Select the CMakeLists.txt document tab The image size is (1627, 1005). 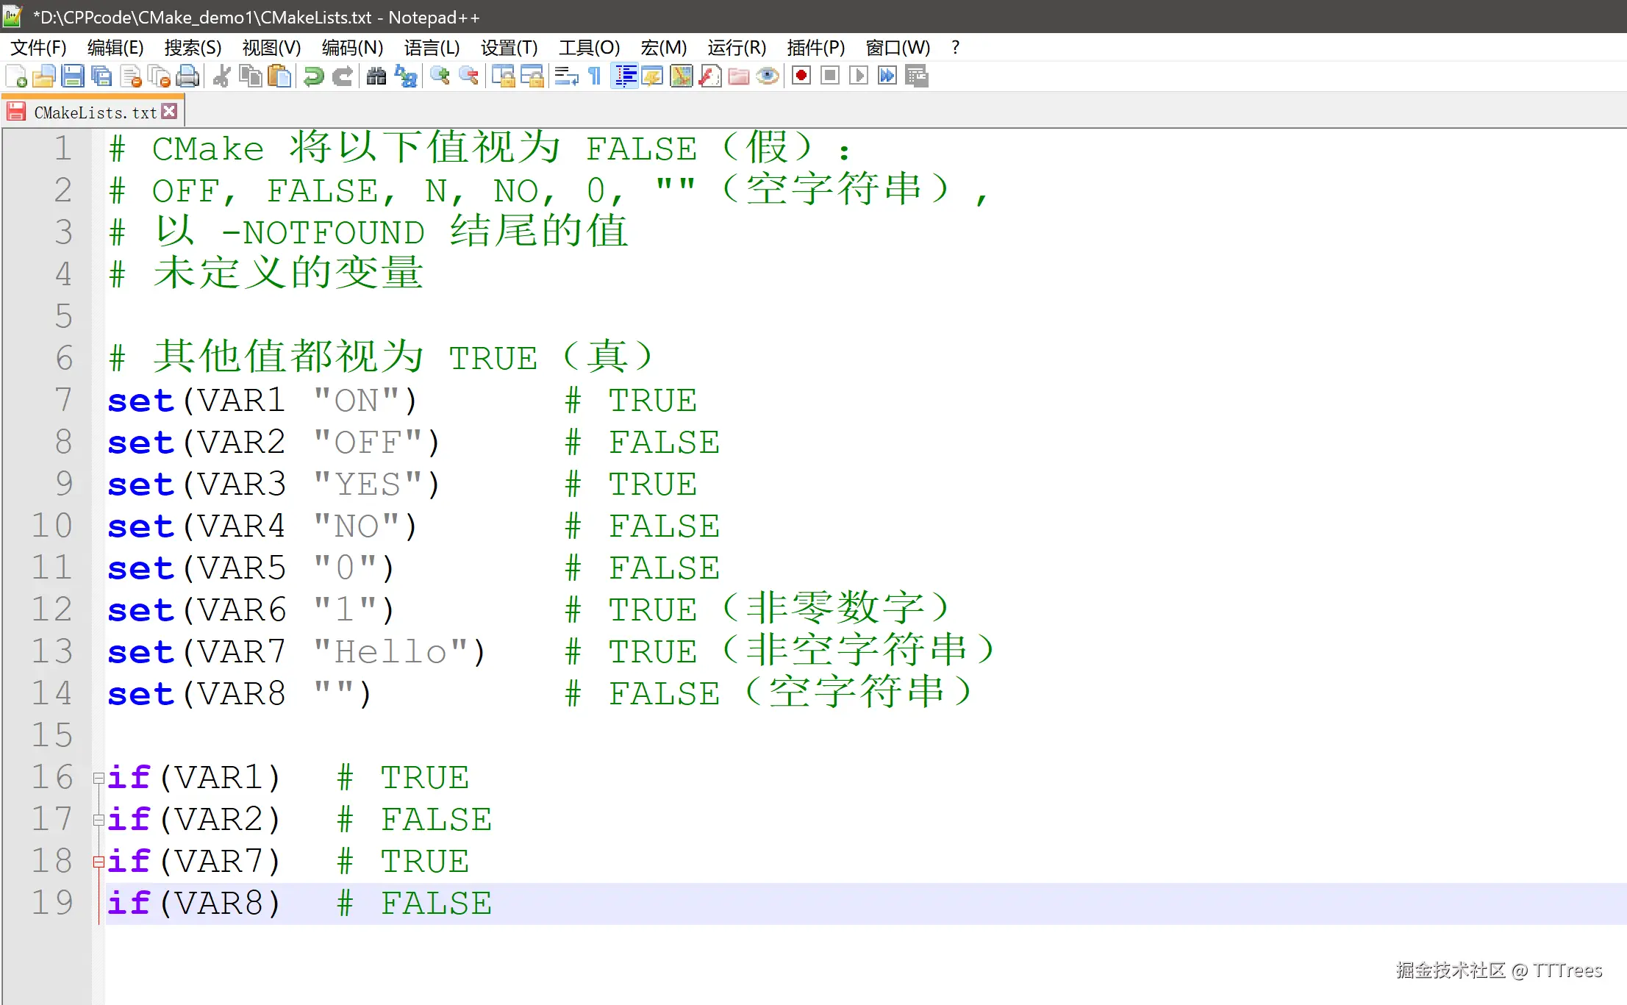[94, 112]
